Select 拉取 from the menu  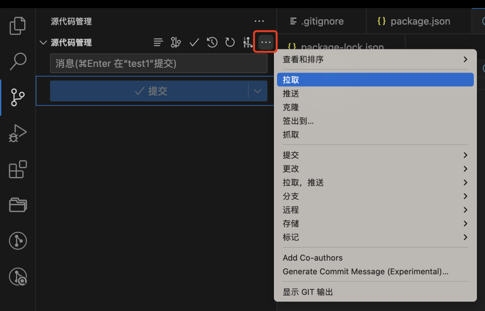coord(375,79)
